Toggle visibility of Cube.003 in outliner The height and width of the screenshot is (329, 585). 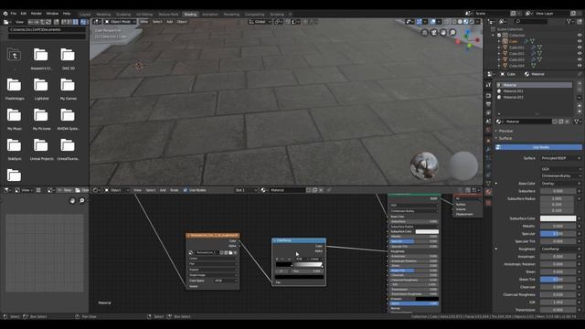580,59
